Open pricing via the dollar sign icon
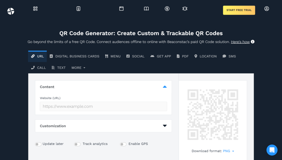 pyautogui.click(x=167, y=9)
